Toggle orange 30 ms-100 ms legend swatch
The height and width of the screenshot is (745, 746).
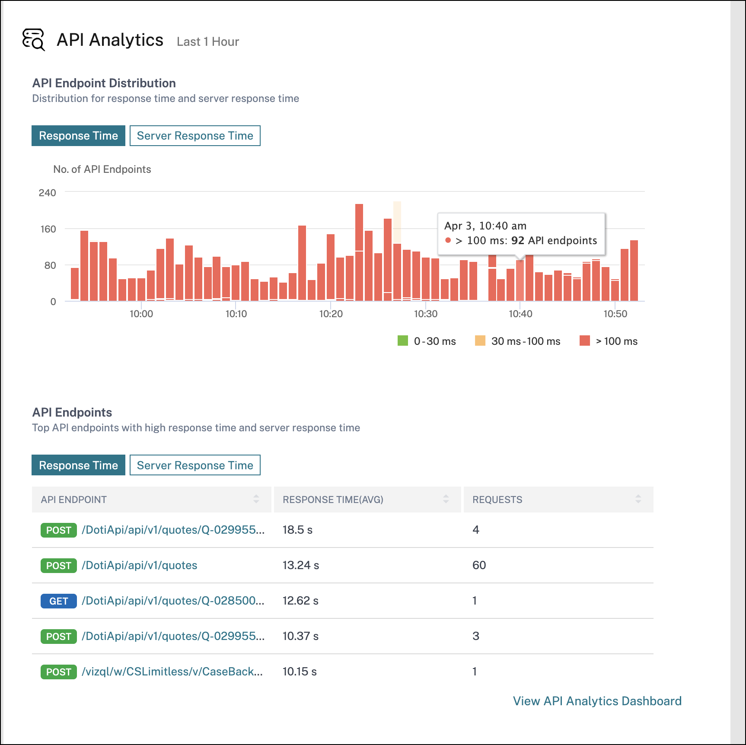[x=480, y=341]
